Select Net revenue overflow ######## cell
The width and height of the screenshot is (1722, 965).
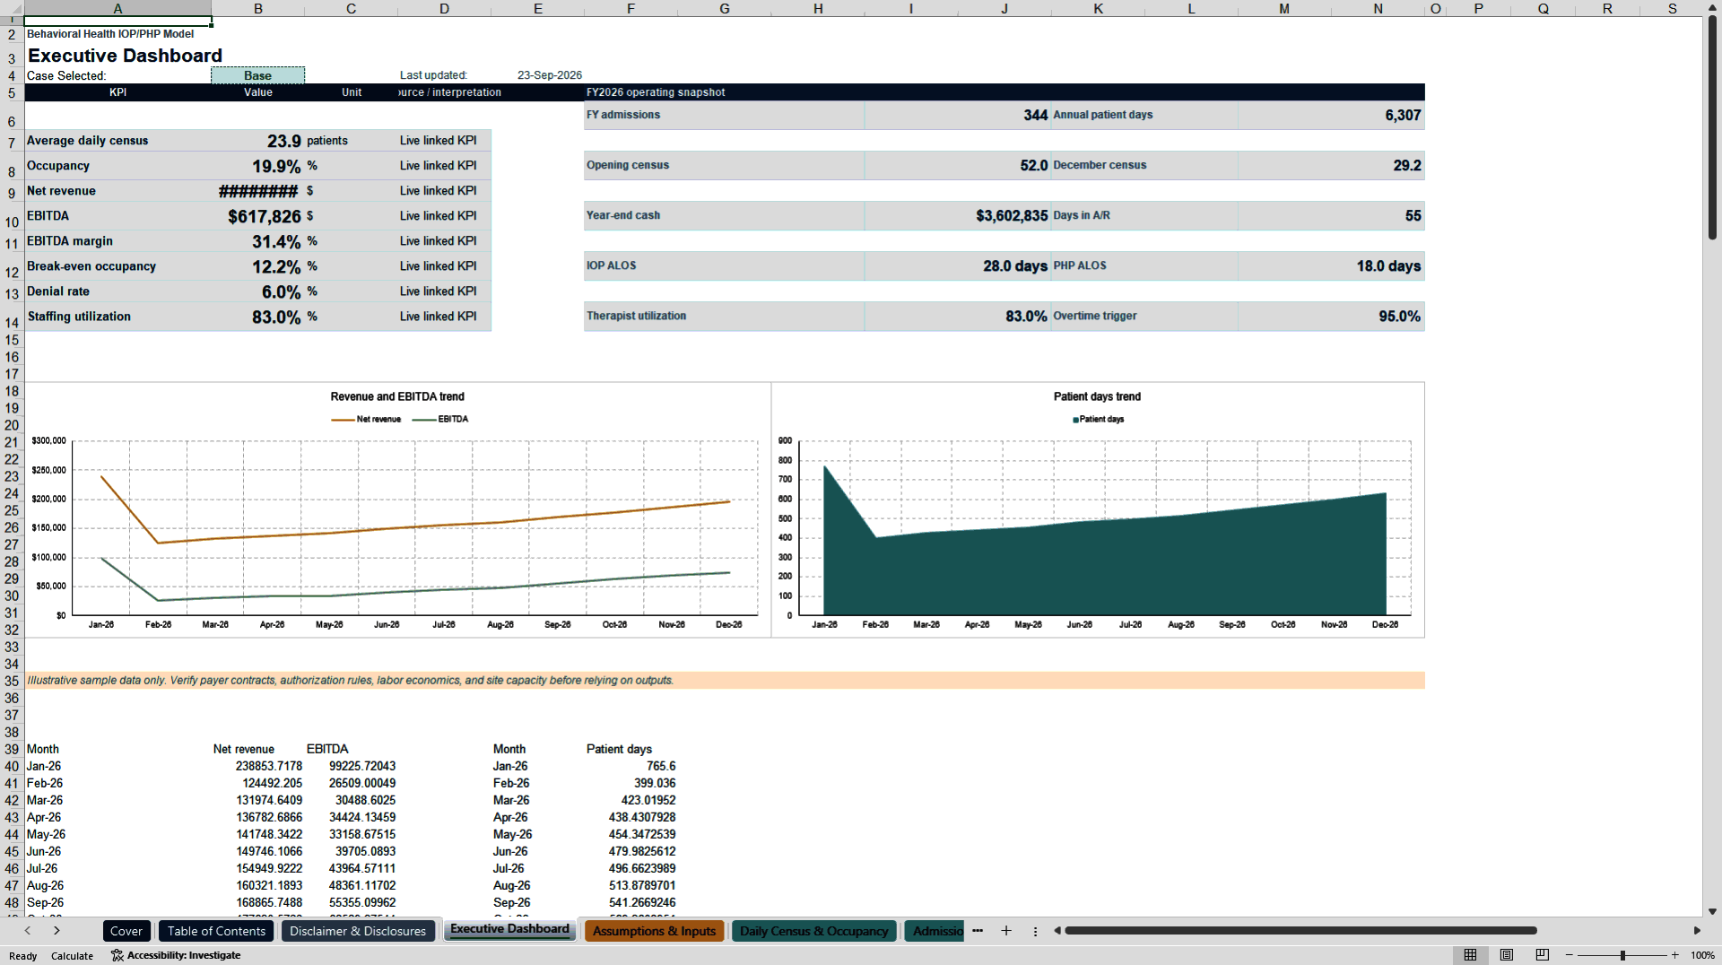258,191
